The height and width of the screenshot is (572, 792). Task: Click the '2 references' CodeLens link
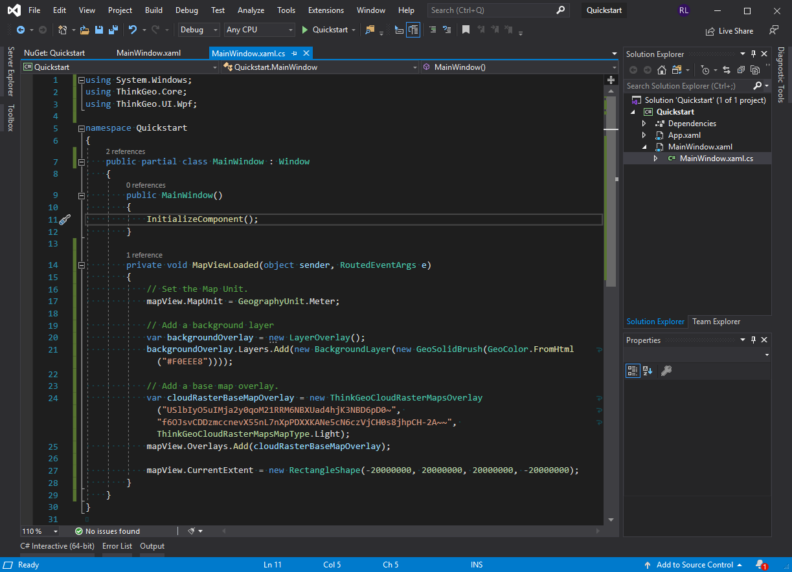pos(126,151)
